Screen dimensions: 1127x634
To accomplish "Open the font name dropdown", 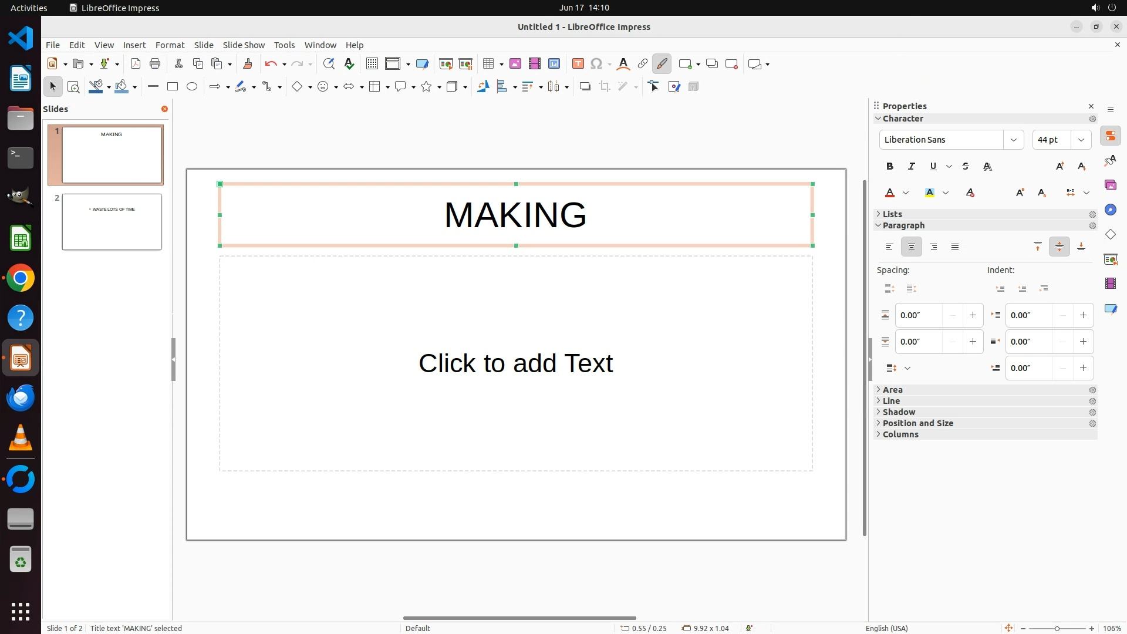I will click(x=1013, y=140).
